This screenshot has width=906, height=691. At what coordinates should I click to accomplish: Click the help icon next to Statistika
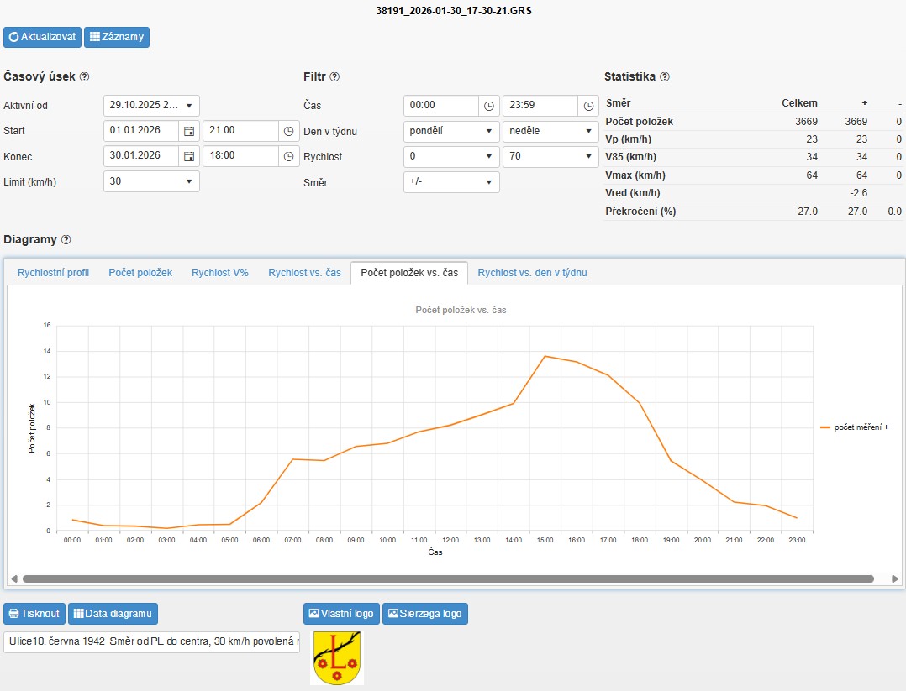point(665,77)
